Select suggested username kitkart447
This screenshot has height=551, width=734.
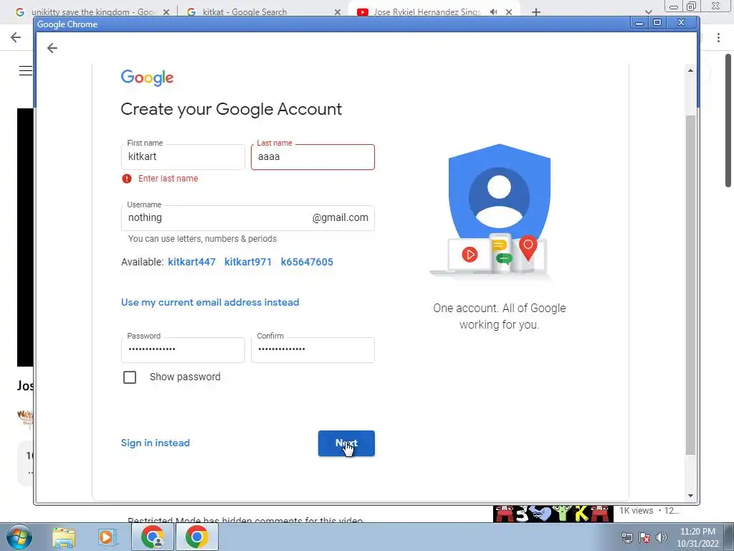click(192, 262)
